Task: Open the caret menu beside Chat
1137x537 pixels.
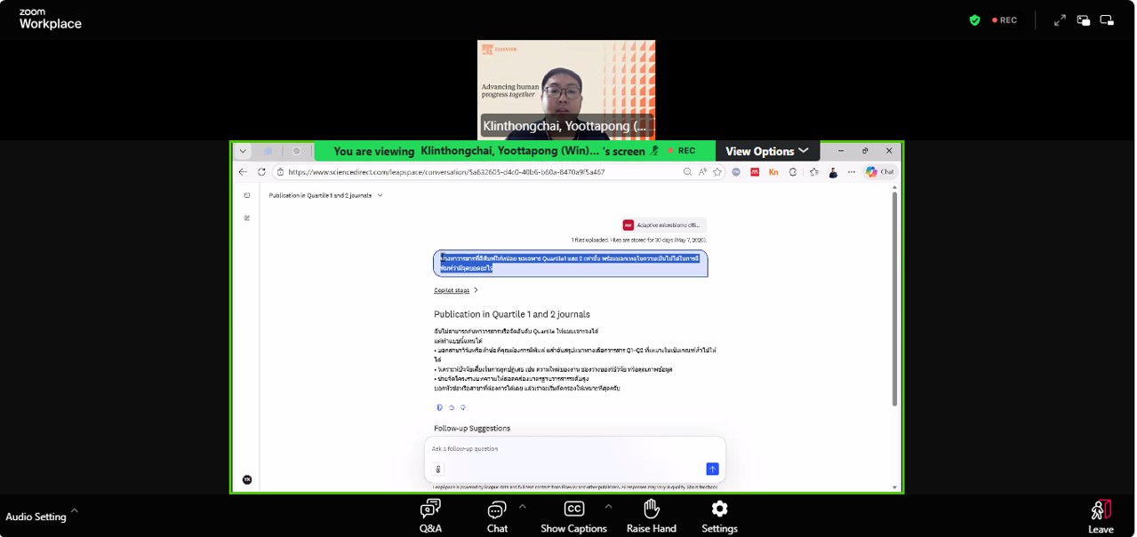Action: tap(523, 507)
